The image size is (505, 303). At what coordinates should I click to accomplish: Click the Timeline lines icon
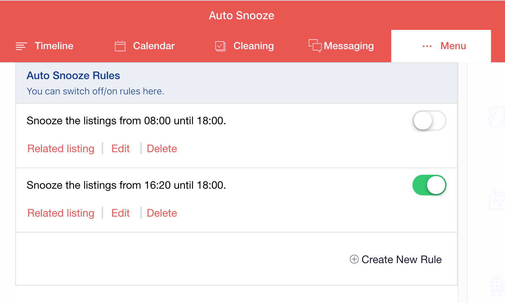tap(21, 46)
